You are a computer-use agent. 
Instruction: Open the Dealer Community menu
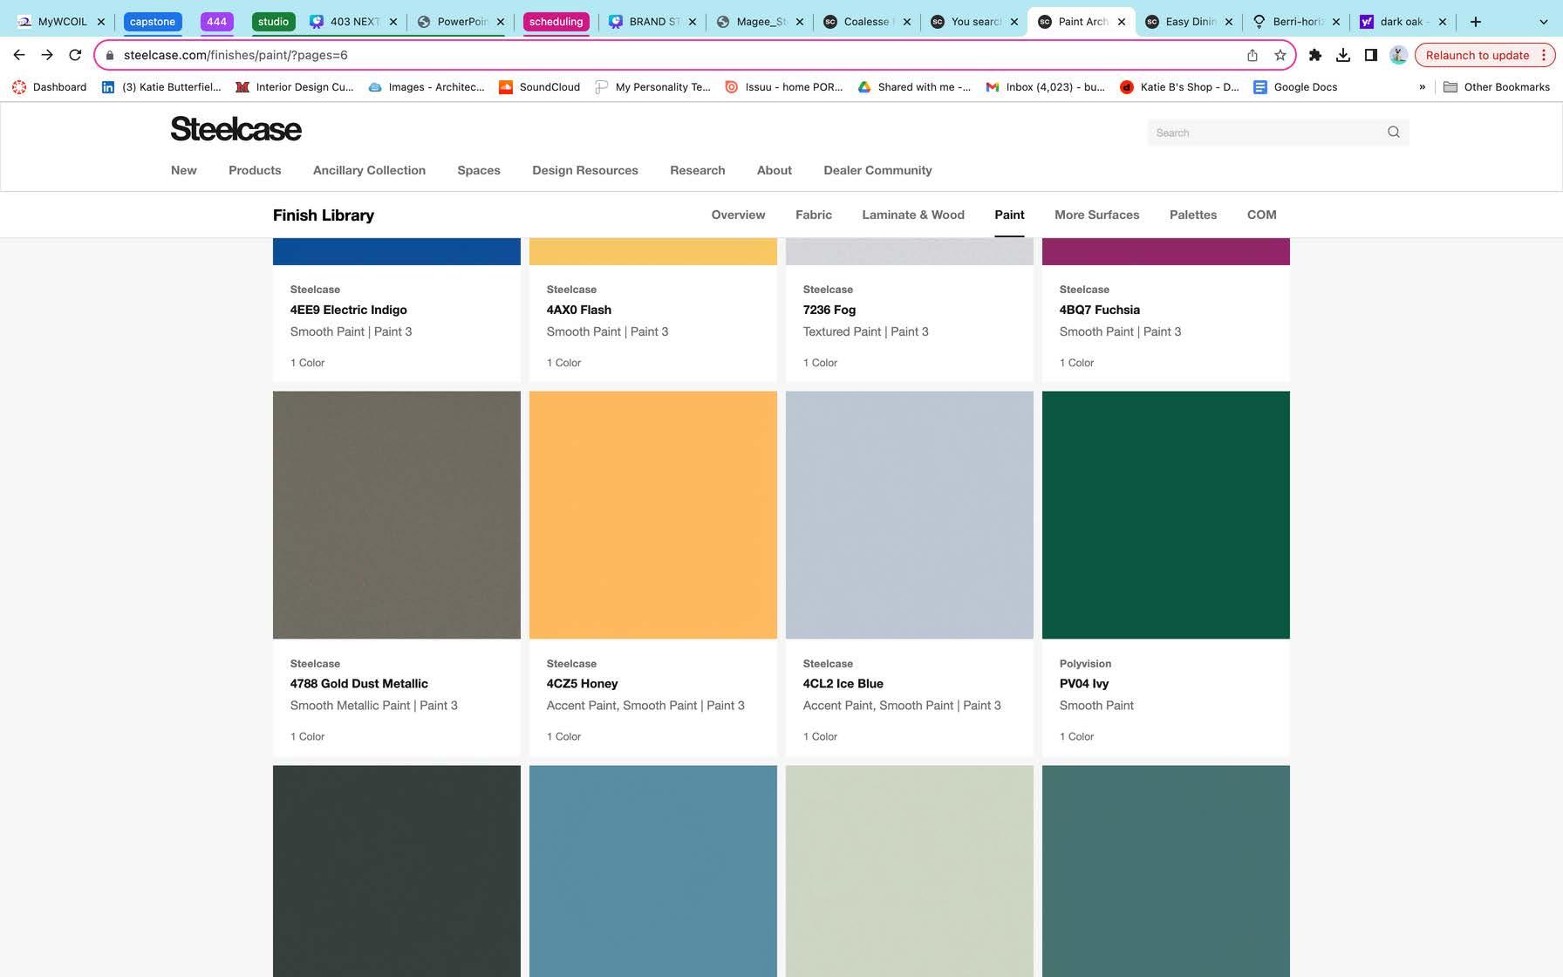coord(877,170)
